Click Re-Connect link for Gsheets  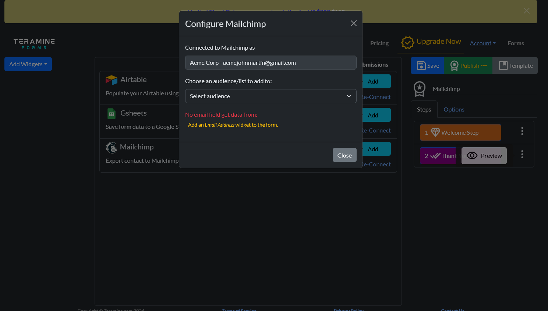click(x=376, y=130)
